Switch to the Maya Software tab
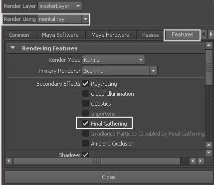Image resolution: width=214 pixels, height=185 pixels. click(60, 35)
